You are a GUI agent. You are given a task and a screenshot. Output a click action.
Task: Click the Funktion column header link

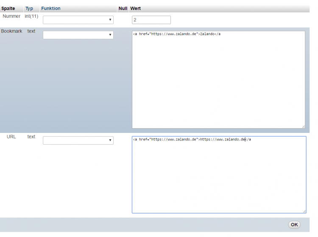pos(51,8)
